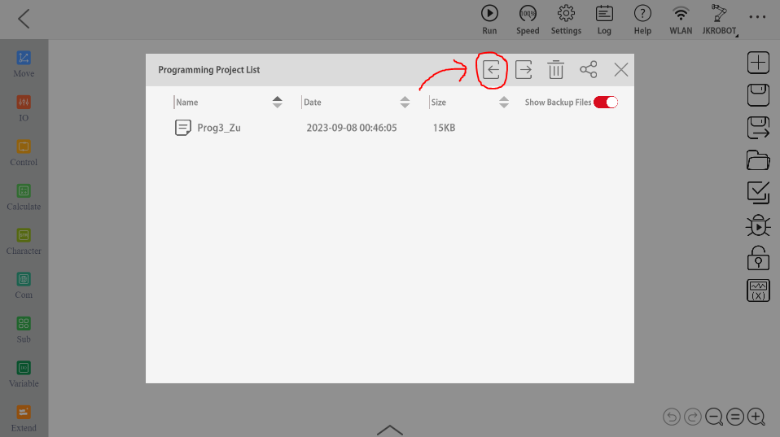Open Help from the top bar
Viewport: 780px width, 437px height.
(x=642, y=20)
